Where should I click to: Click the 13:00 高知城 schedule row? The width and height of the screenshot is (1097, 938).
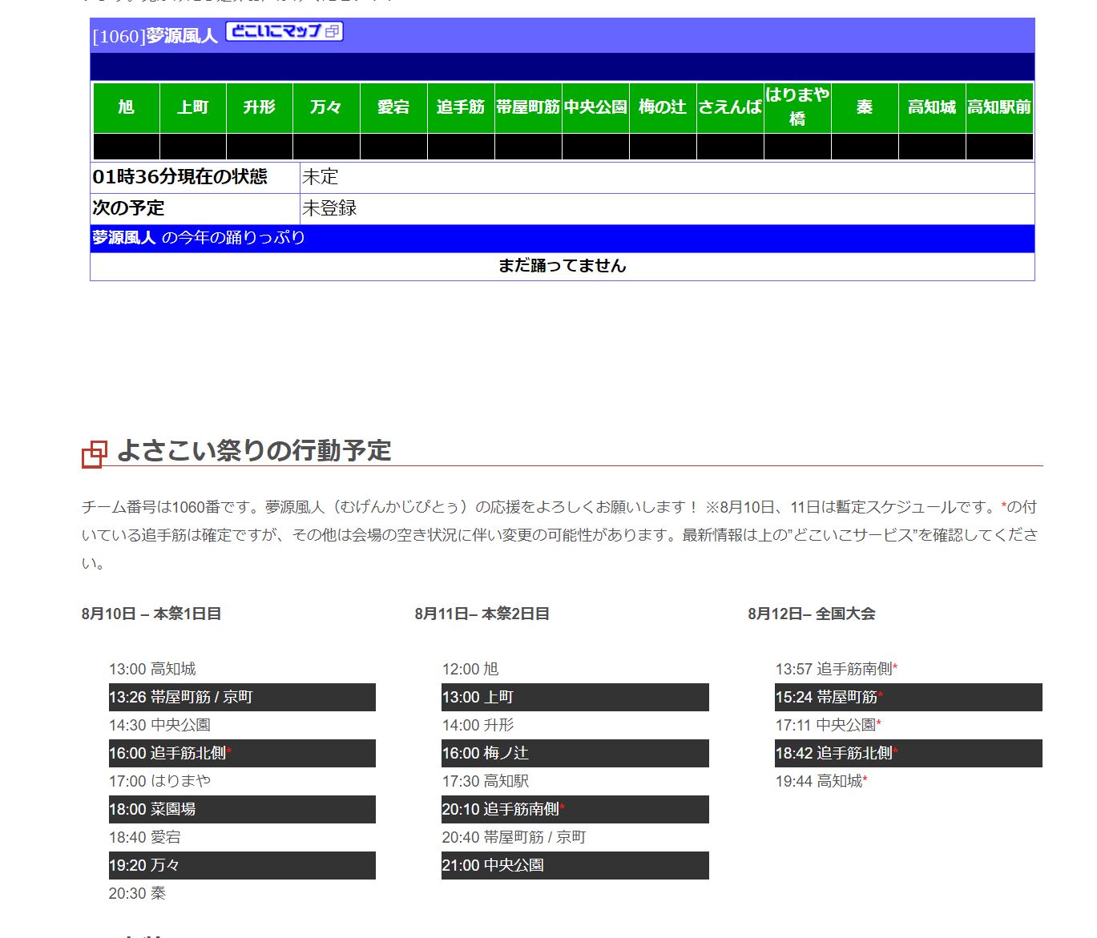coord(242,669)
